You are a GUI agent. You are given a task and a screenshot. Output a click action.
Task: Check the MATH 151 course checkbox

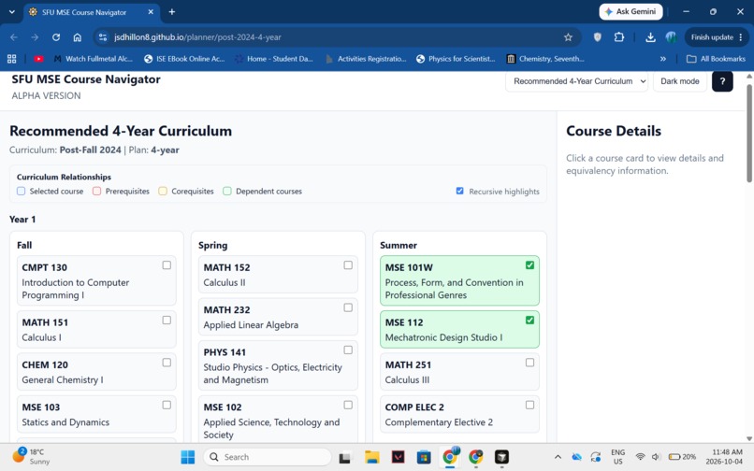coord(167,321)
